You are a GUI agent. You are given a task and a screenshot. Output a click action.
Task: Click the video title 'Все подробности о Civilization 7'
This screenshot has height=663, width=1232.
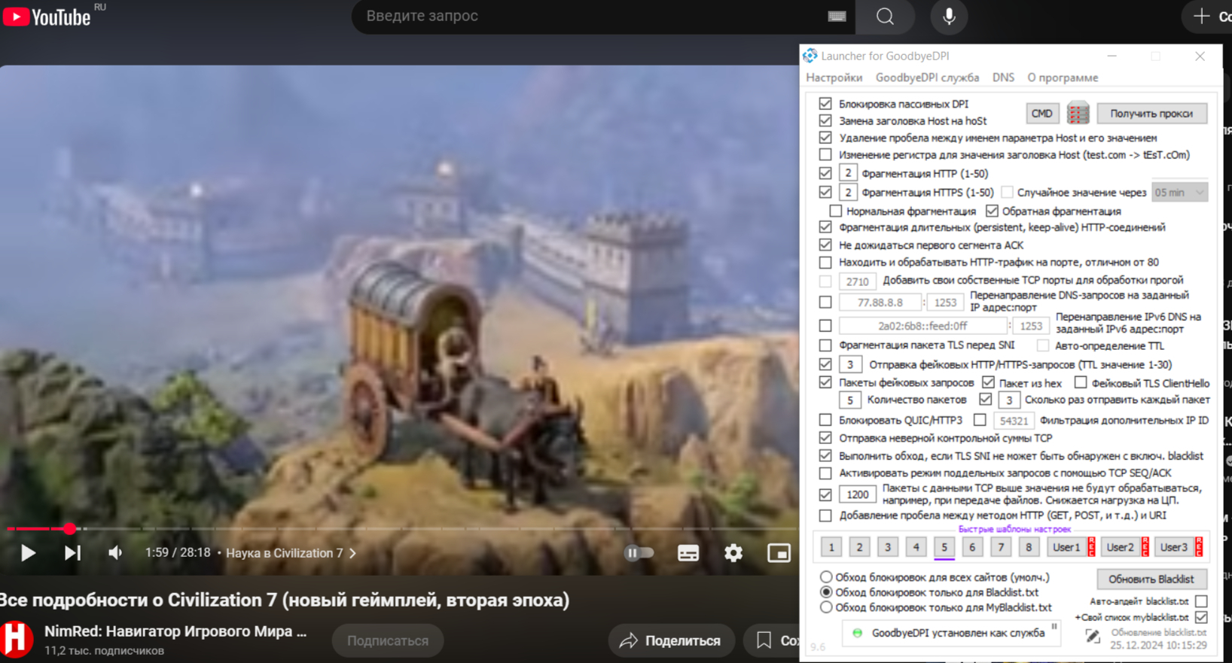(285, 601)
